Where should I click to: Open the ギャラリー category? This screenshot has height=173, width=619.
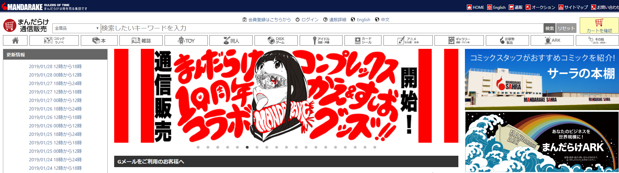(459, 40)
